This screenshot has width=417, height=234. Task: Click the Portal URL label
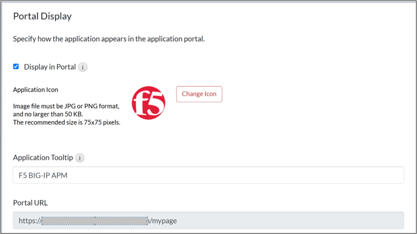(x=30, y=203)
